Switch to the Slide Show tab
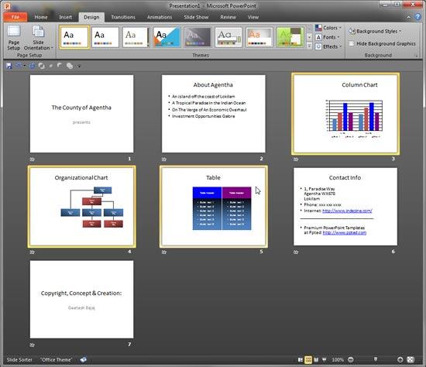426x367 pixels. click(196, 17)
